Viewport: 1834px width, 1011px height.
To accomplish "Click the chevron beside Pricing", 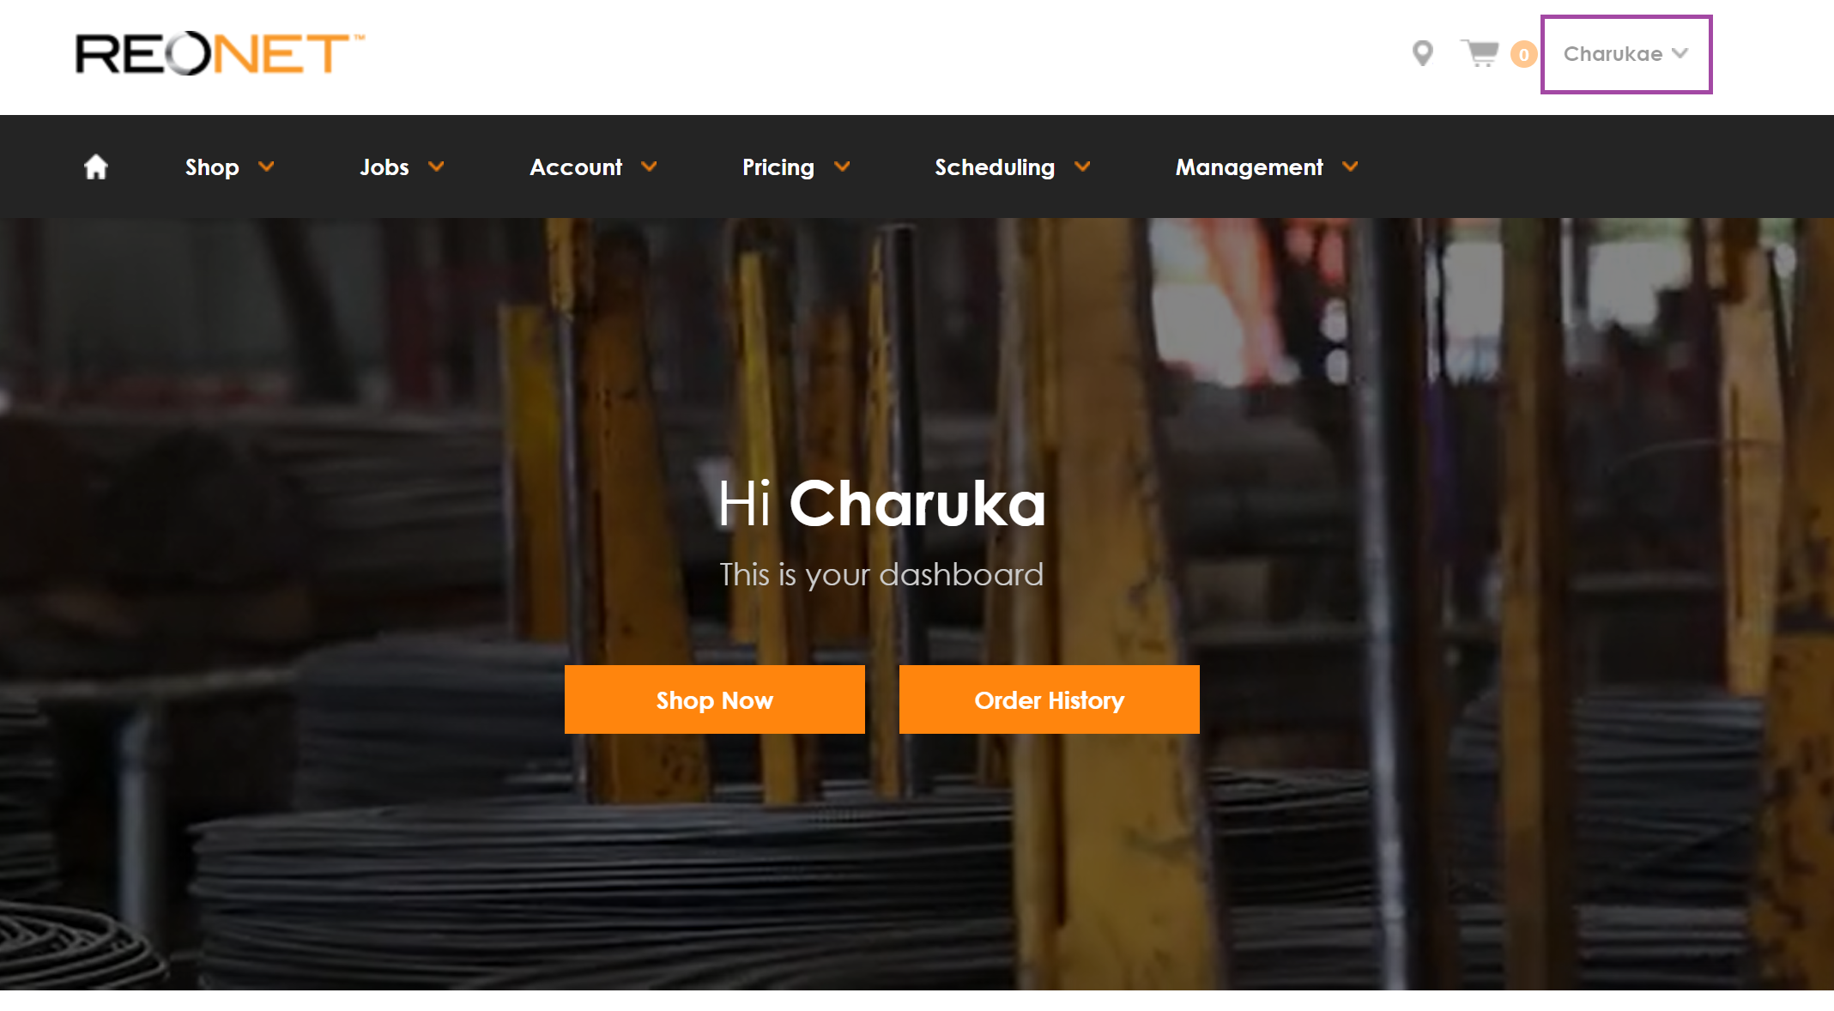I will tap(842, 166).
